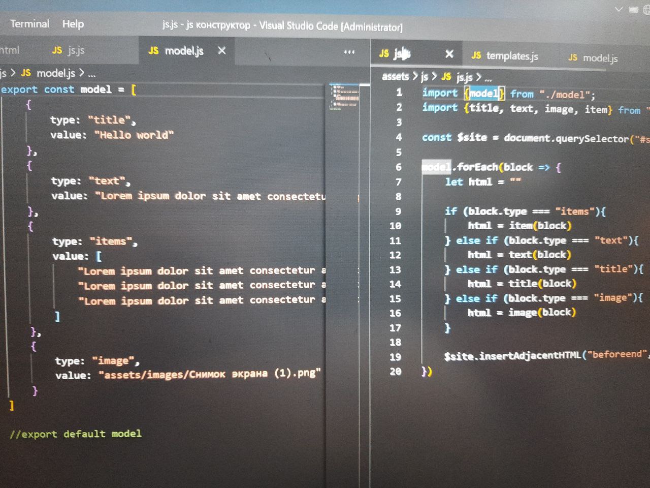Click the type: "image" line in model.js
The image size is (650, 488).
97,361
